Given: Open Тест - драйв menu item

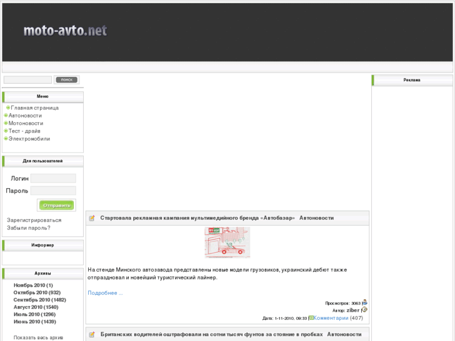Looking at the screenshot, I should [24, 131].
